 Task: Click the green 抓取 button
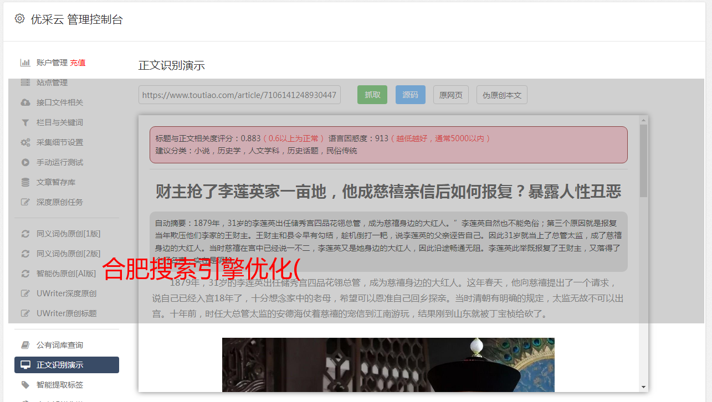pyautogui.click(x=372, y=95)
